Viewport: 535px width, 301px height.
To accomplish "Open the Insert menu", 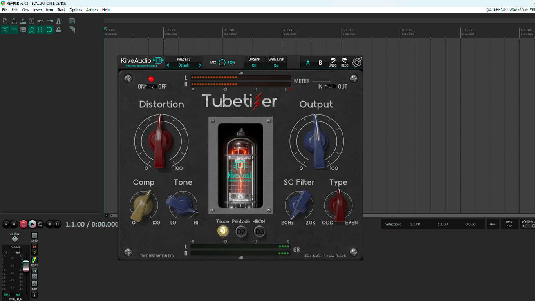I will coord(38,10).
